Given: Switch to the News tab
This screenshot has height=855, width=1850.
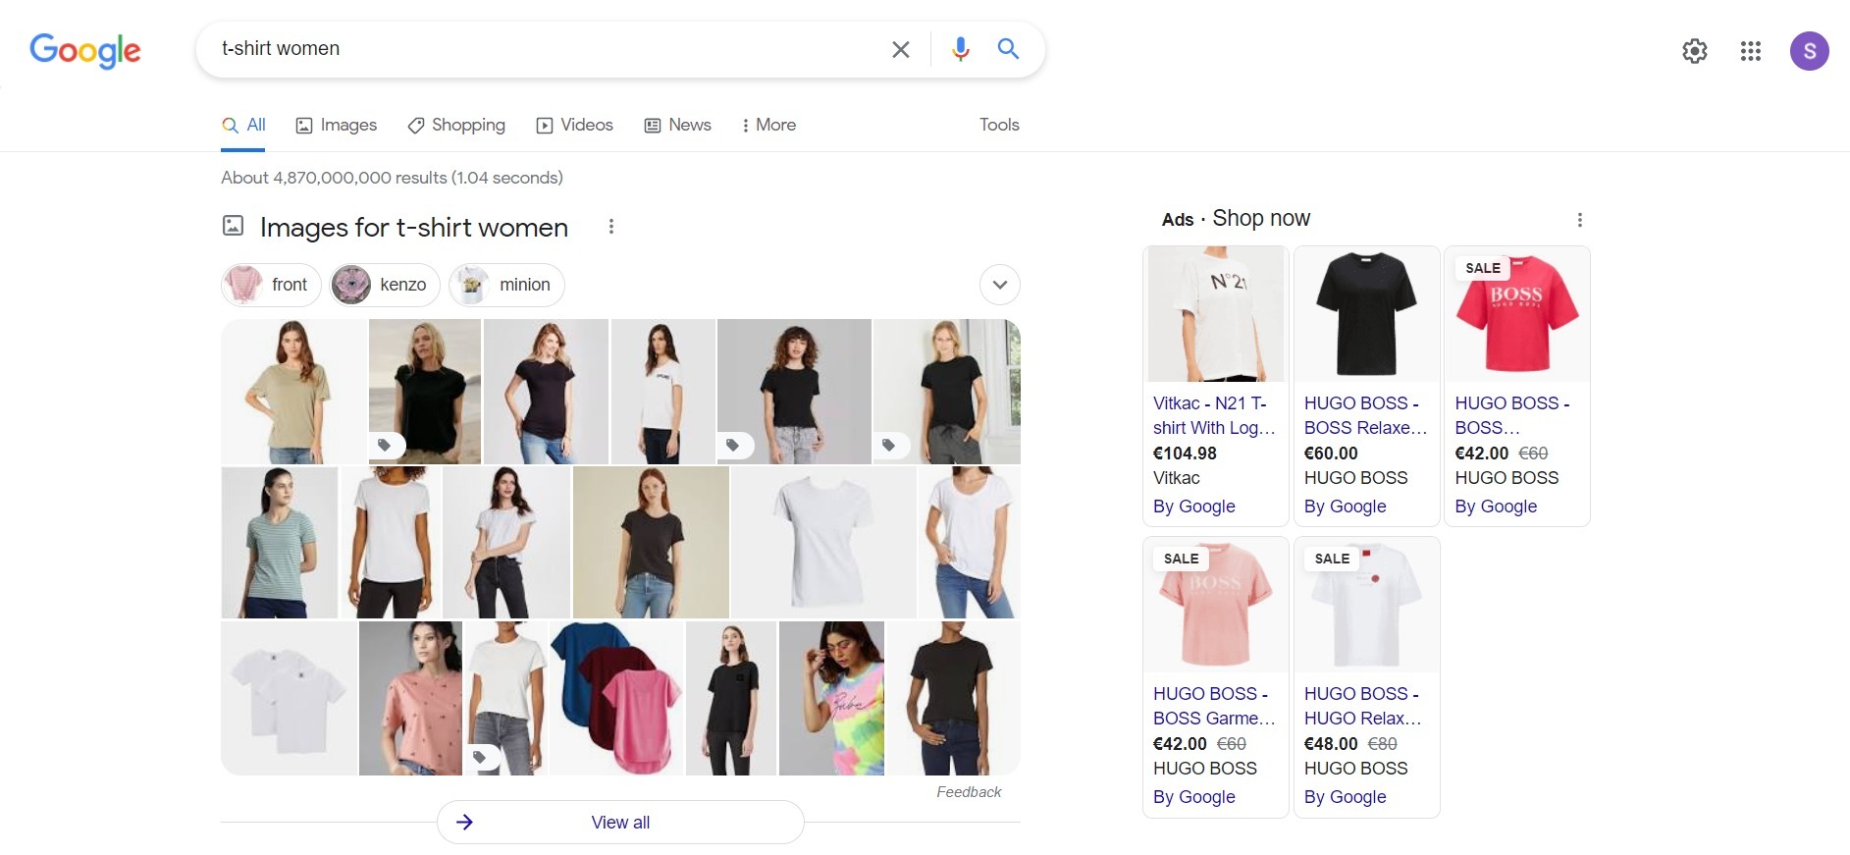Looking at the screenshot, I should (x=678, y=125).
